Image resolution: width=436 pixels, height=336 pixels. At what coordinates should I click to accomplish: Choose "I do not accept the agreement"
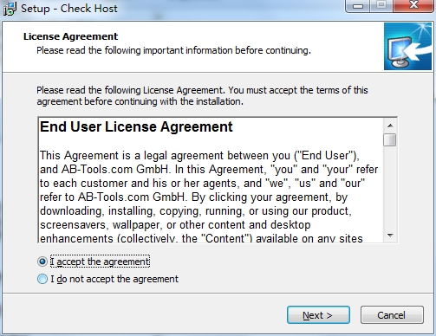tap(42, 279)
